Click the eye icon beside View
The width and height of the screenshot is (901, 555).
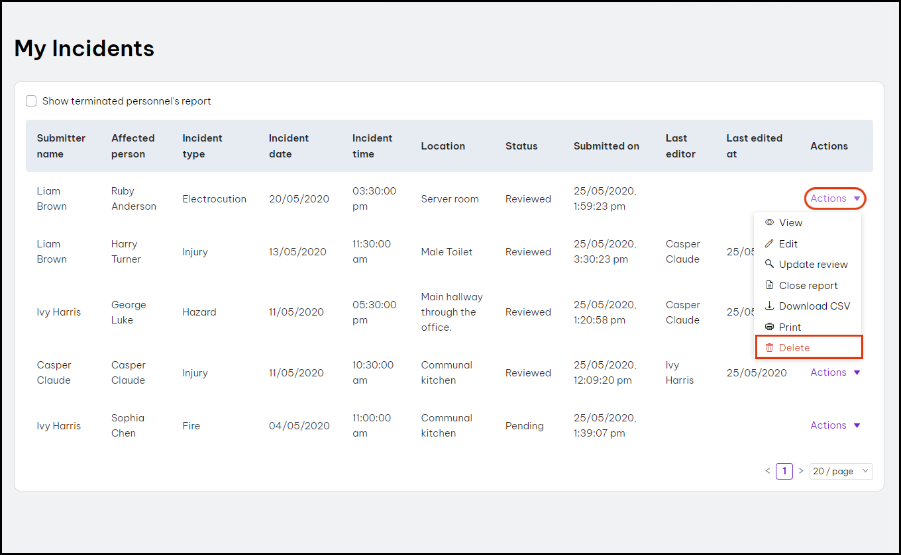(x=769, y=223)
